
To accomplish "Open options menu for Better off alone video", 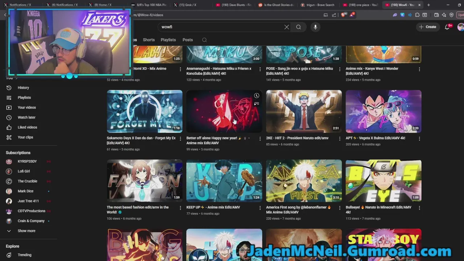I will coord(260,138).
